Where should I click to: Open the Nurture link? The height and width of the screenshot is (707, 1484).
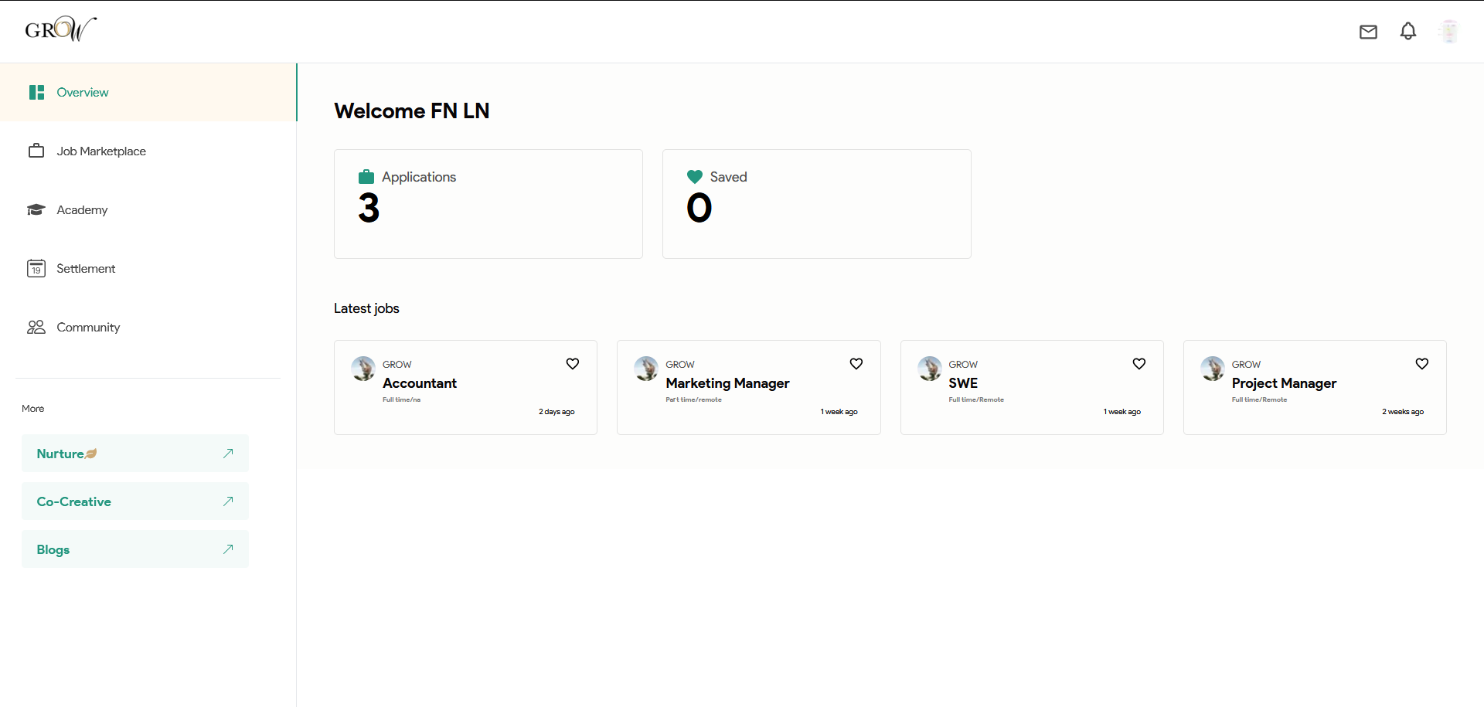click(135, 454)
